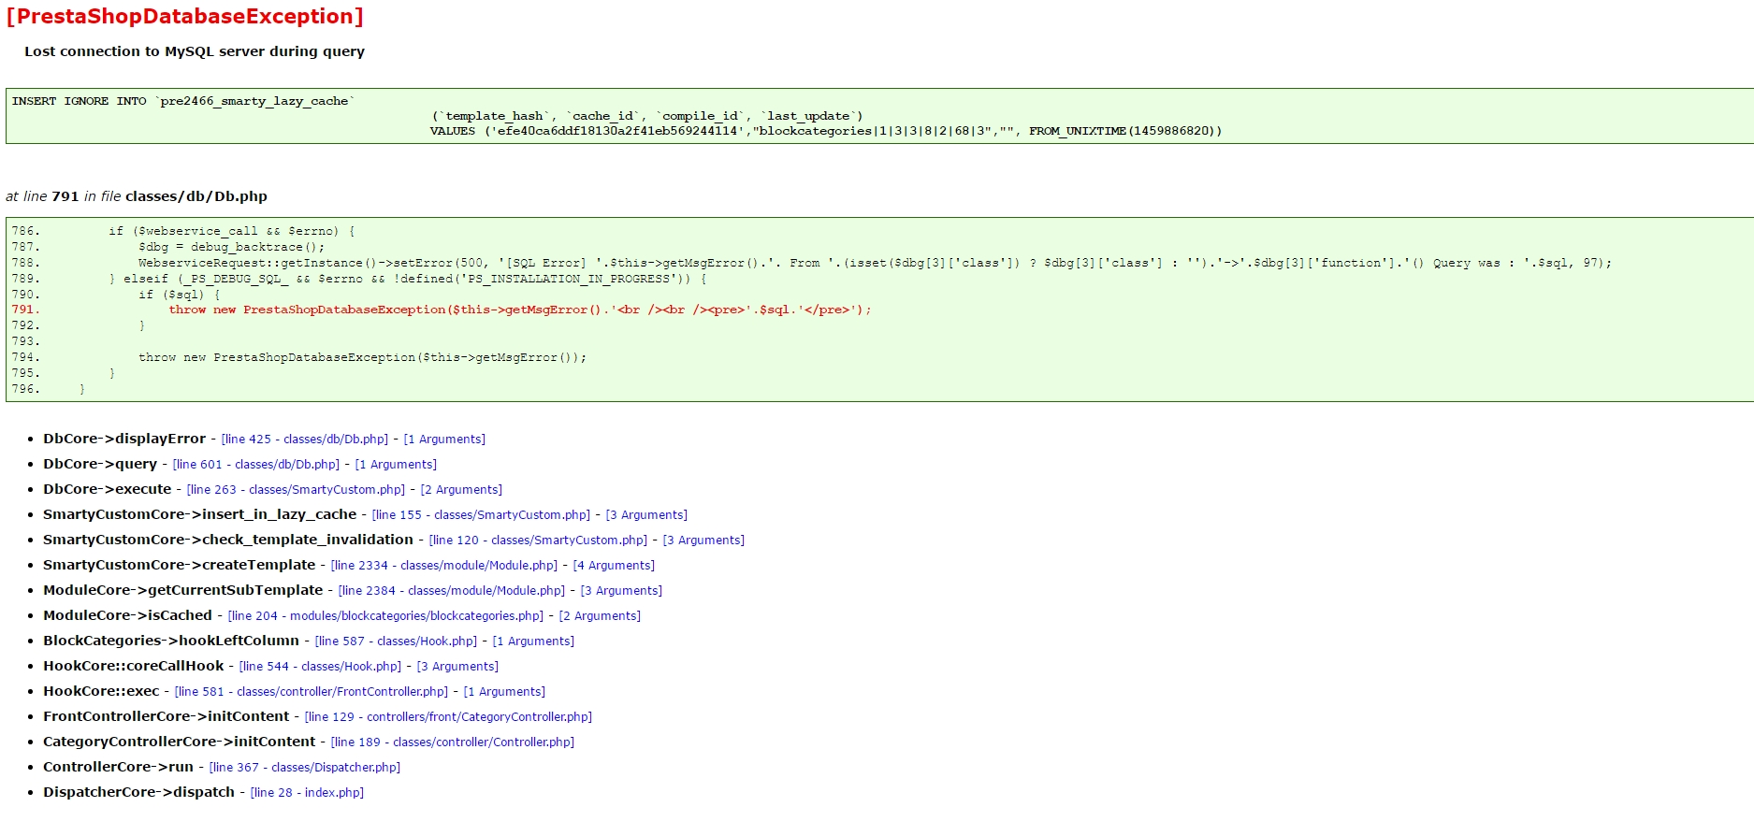1754x836 pixels.
Task: Open line 28 index.php link
Action: click(x=307, y=793)
